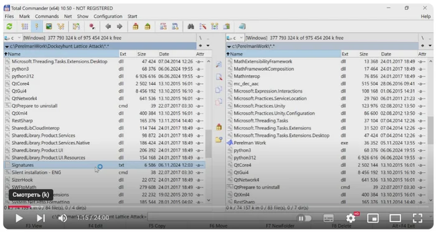Screen dimensions: 436x232
Task: Click the copy names to clipboard icon
Action: tap(227, 26)
